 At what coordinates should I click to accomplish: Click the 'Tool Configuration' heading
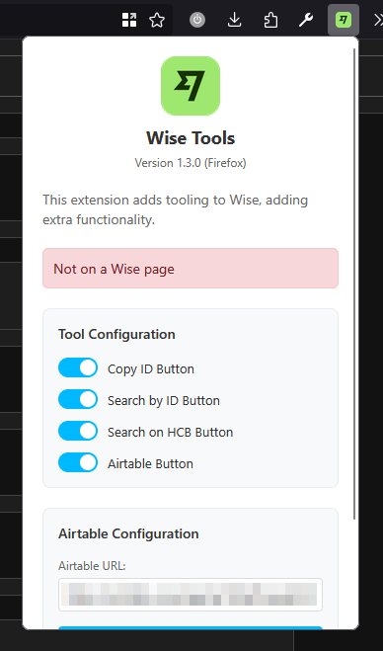[x=116, y=334]
